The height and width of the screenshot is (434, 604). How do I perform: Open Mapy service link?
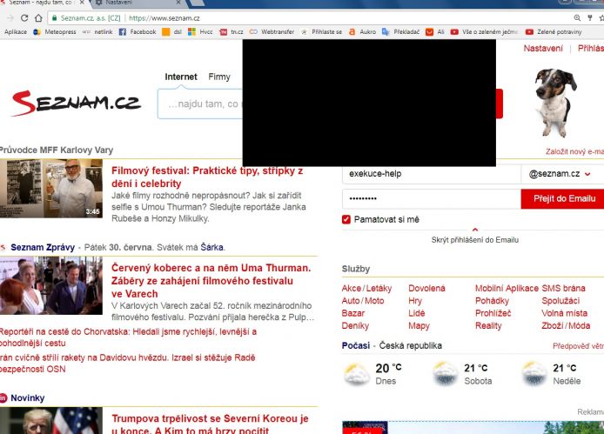coord(419,326)
